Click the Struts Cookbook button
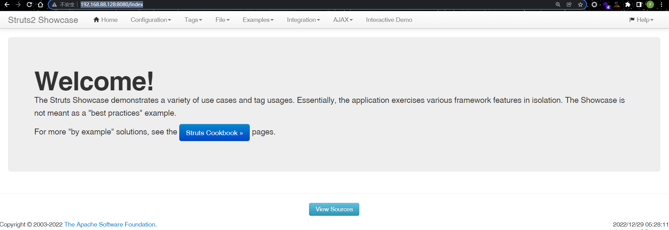Viewport: 669px width, 230px height. click(x=215, y=133)
